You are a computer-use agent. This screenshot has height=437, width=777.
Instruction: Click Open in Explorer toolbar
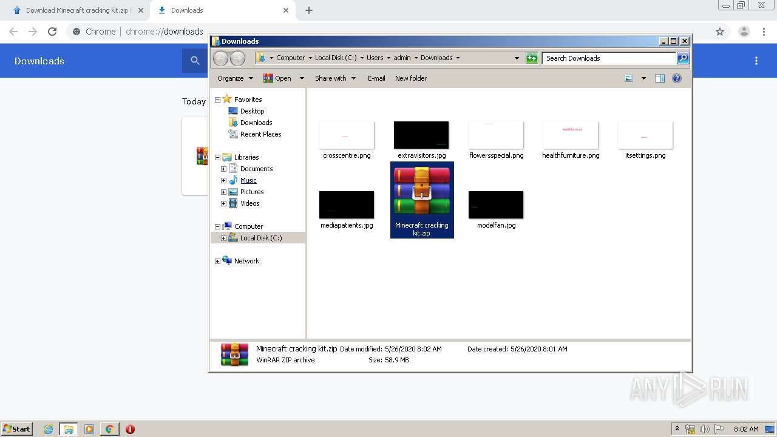(277, 78)
